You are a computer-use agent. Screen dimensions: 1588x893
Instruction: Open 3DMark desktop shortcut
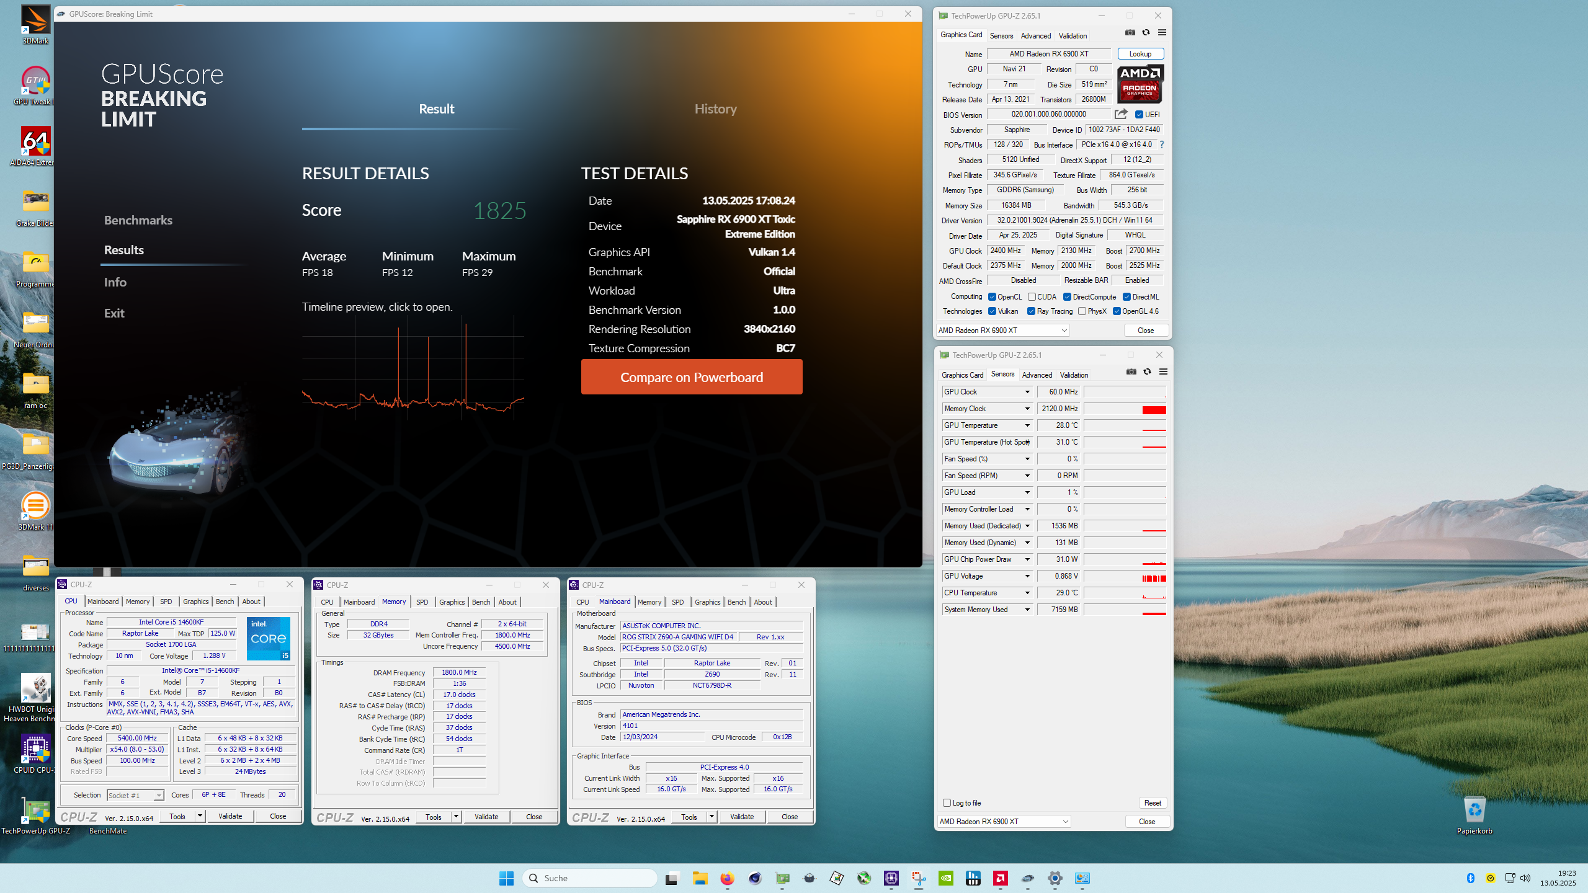[x=35, y=25]
